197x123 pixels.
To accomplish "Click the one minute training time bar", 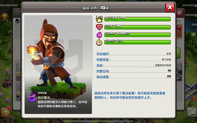I will [x=138, y=42].
